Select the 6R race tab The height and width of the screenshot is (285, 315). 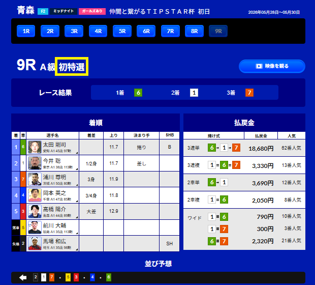click(146, 31)
